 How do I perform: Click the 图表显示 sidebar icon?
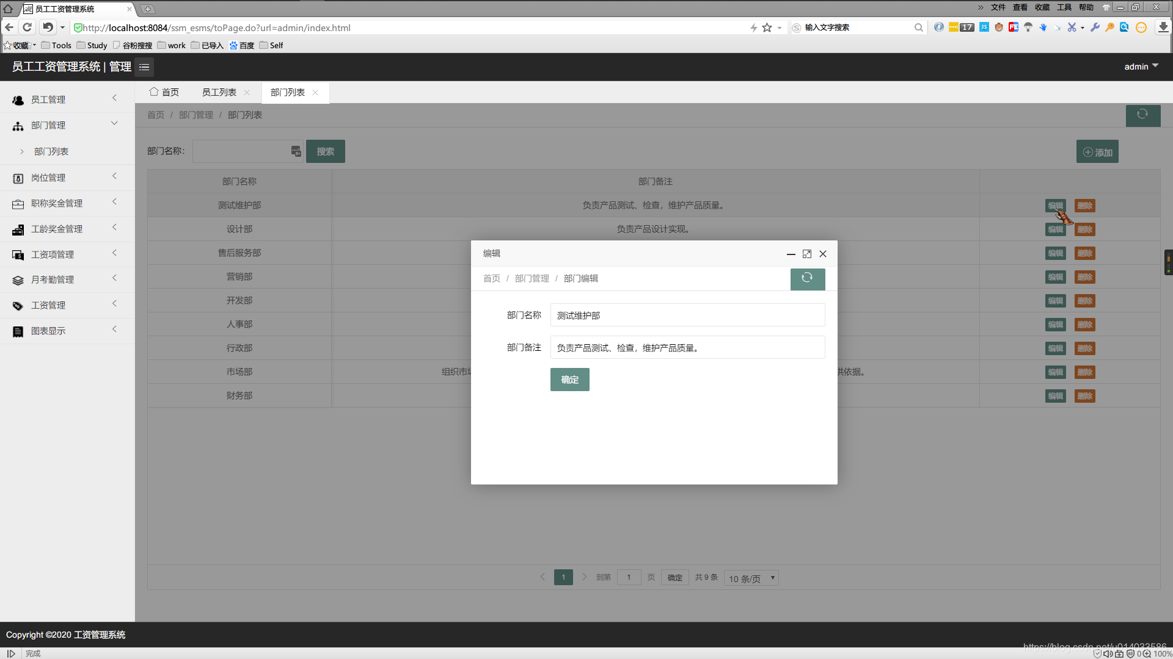[x=18, y=331]
